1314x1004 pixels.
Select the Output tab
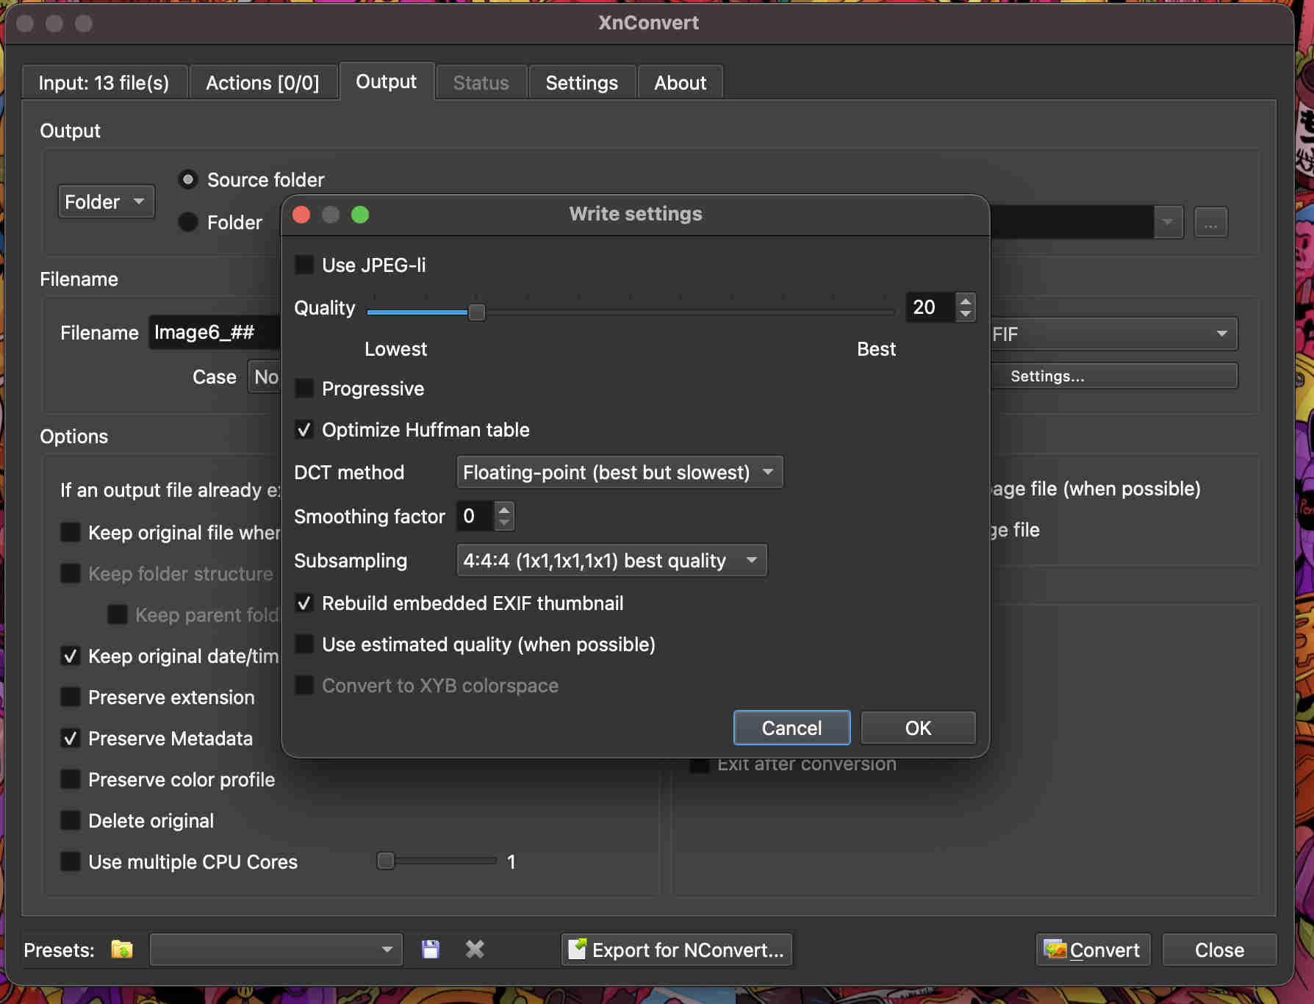(x=387, y=81)
